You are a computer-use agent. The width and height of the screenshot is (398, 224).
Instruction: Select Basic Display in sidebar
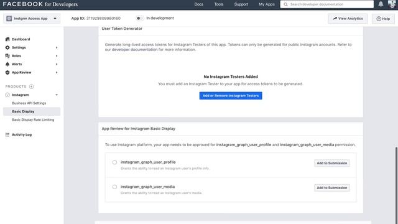pos(32,111)
